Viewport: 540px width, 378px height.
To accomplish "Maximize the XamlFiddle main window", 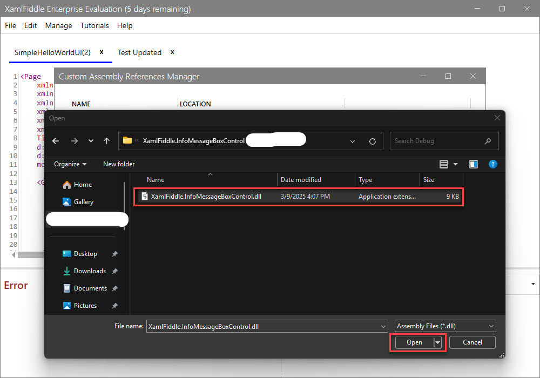I will click(502, 9).
